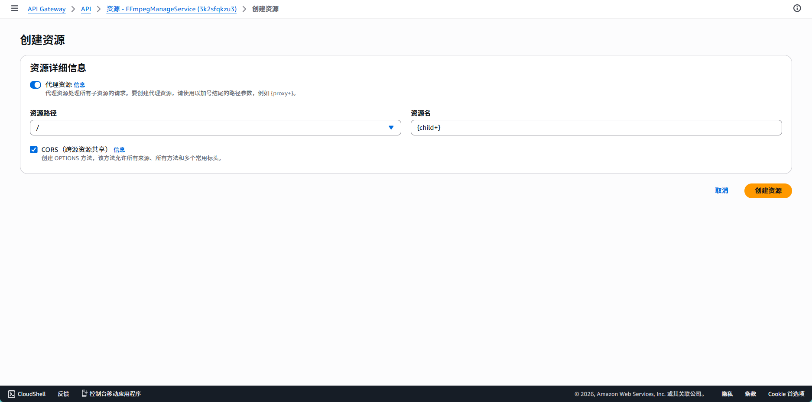Click the resource name input field

(x=596, y=128)
